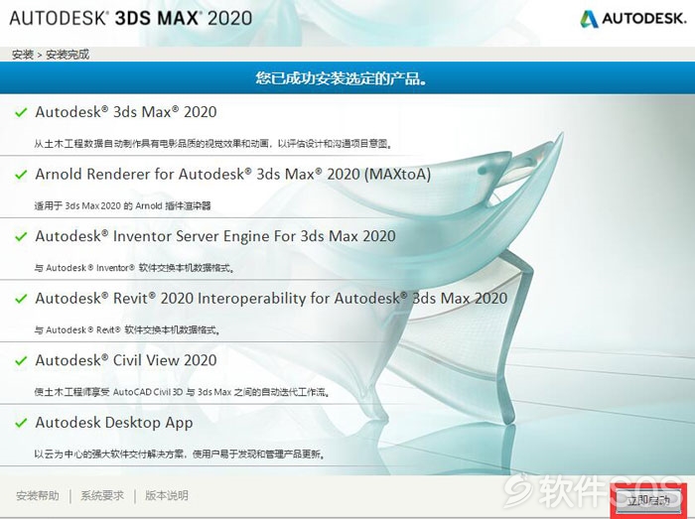Open the 版本说明 link
The height and width of the screenshot is (519, 695).
(x=167, y=495)
